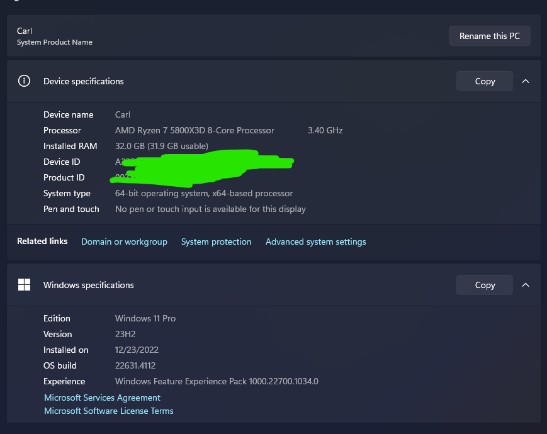The width and height of the screenshot is (547, 434).
Task: Open the Microsoft Services Agreement link
Action: pos(102,398)
